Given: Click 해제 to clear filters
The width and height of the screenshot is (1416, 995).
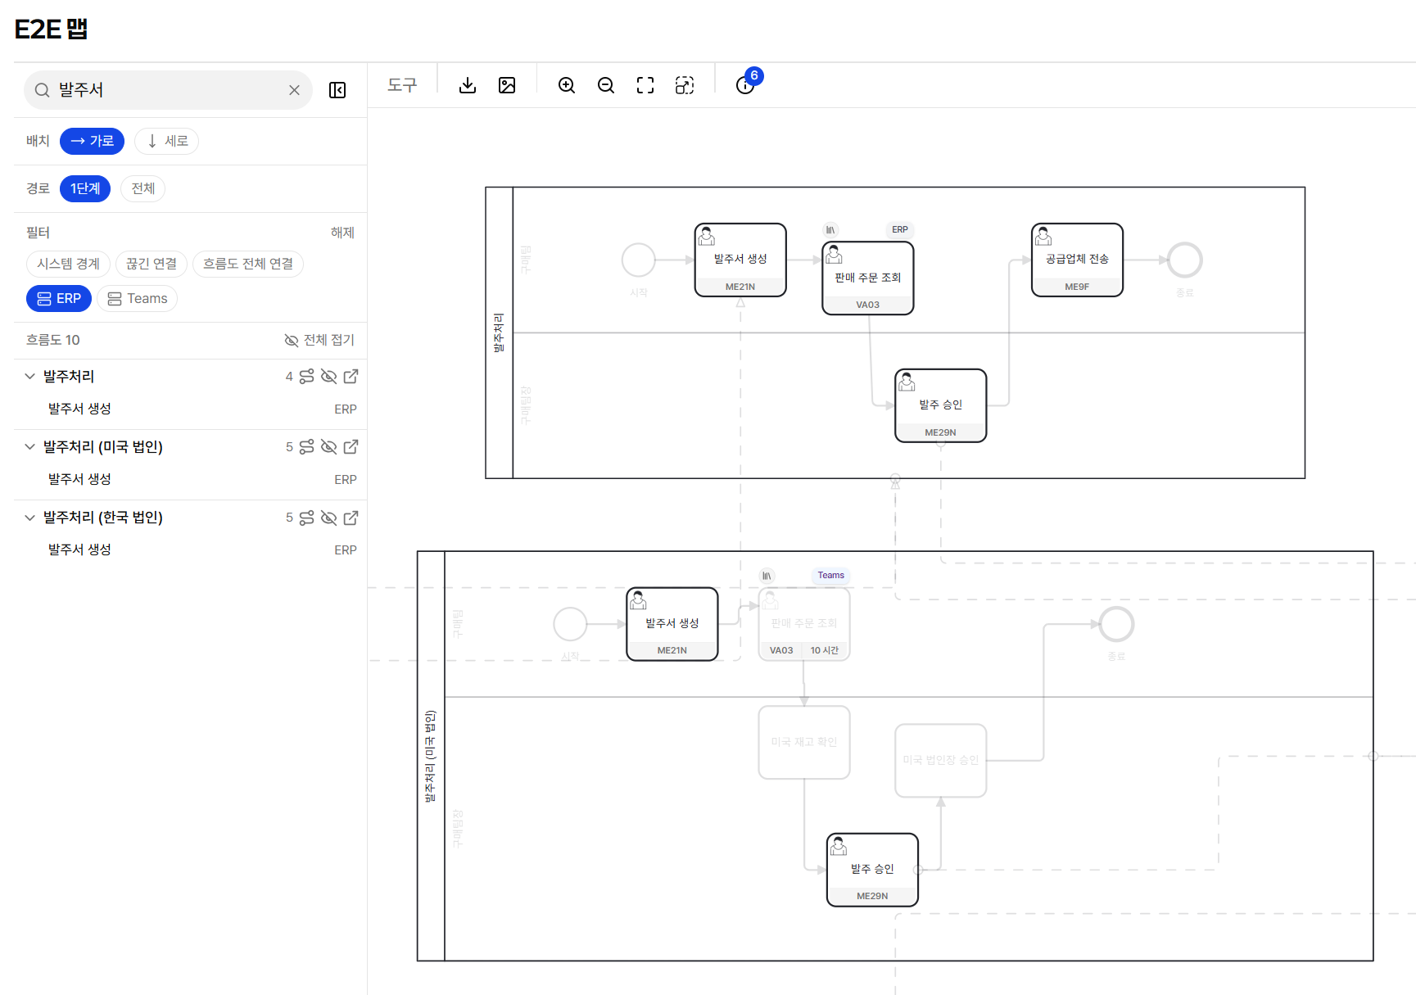Looking at the screenshot, I should click(x=342, y=233).
